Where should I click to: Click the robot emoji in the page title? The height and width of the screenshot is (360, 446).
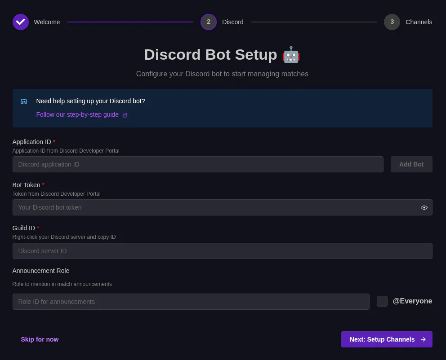click(x=291, y=54)
